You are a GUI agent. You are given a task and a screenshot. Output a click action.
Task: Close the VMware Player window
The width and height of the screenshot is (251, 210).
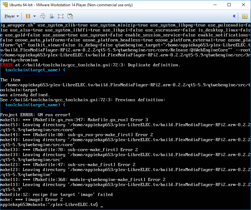(243, 5)
